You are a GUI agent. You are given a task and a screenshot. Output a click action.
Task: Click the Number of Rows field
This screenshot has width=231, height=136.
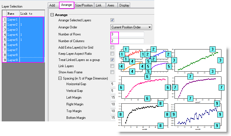[x=127, y=34]
